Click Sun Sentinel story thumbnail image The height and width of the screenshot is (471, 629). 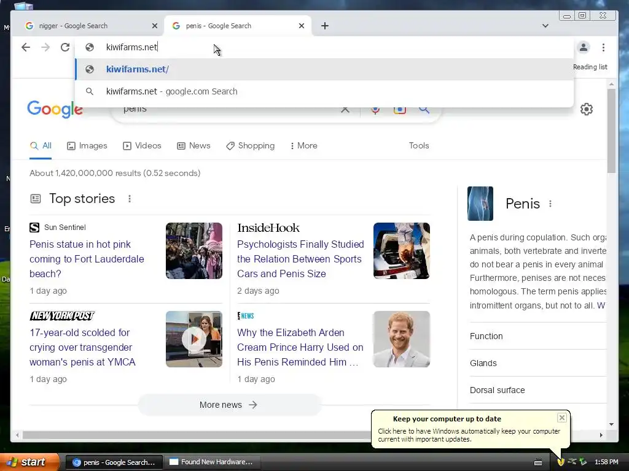tap(194, 251)
